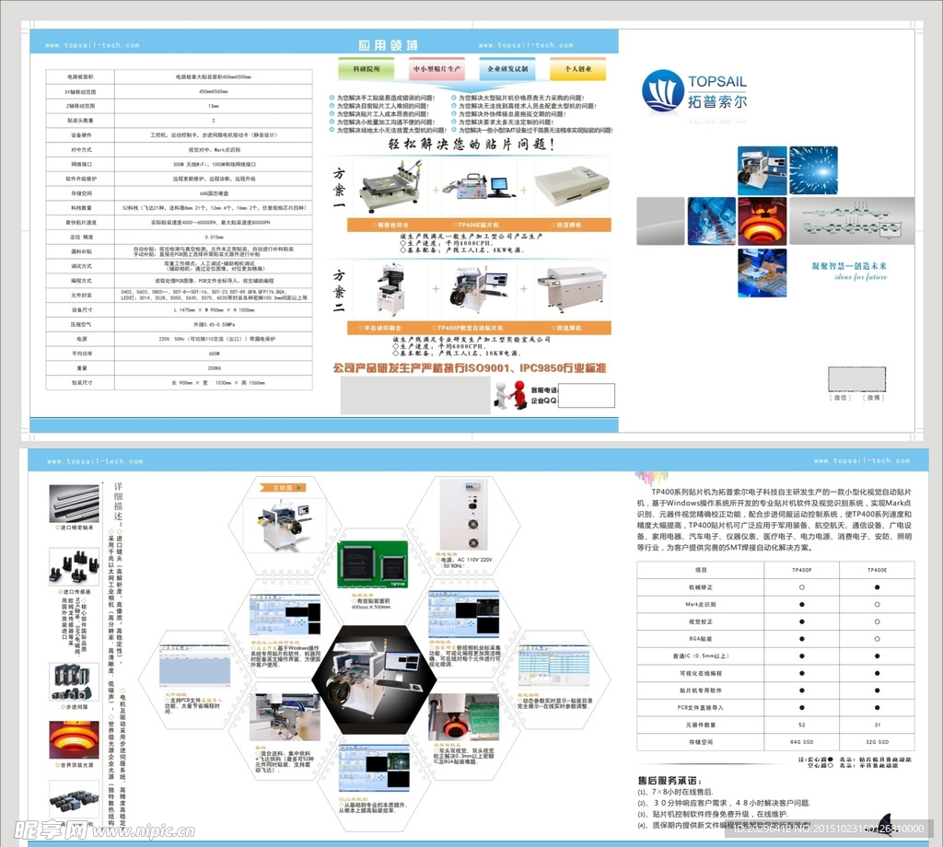Screen dimensions: 943x847
Task: Open the green PCB chip hexagon image
Action: click(373, 564)
